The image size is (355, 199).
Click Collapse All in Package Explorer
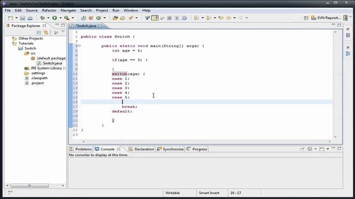39,33
